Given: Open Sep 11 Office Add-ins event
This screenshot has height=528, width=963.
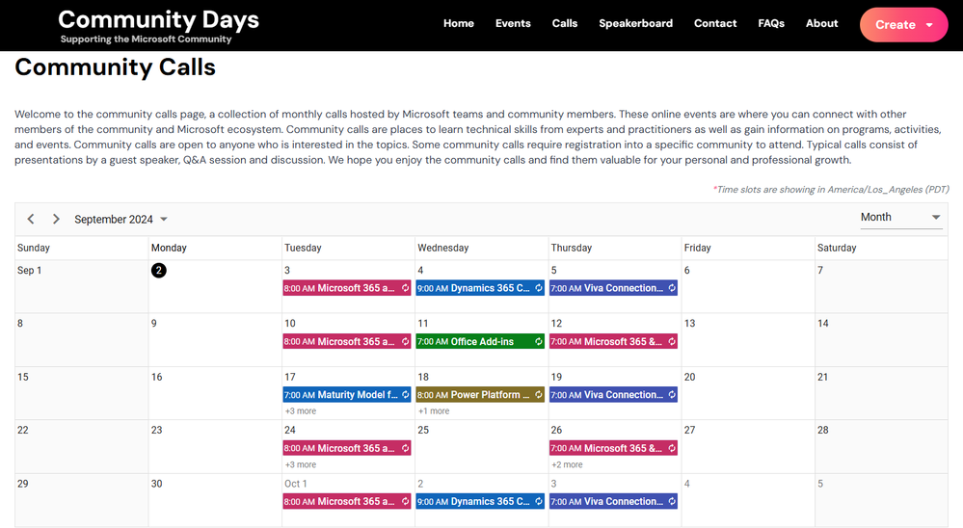Looking at the screenshot, I should coord(480,341).
